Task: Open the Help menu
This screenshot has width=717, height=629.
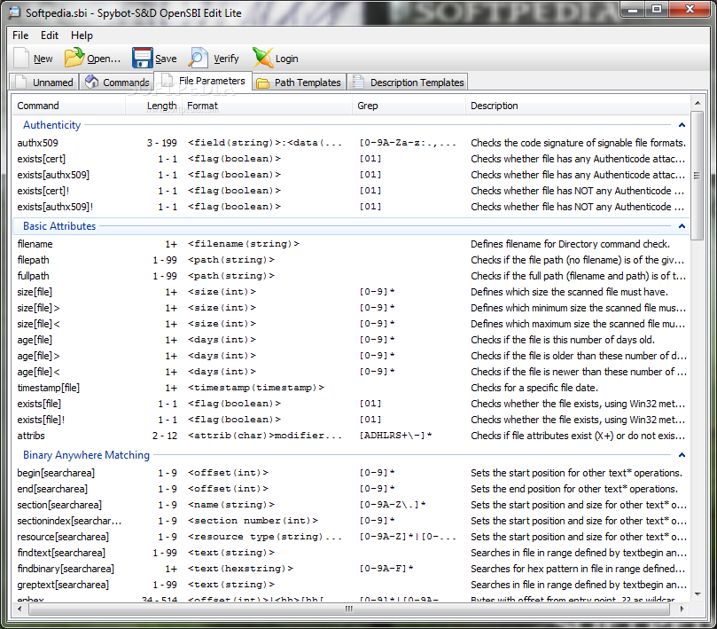Action: coord(82,35)
